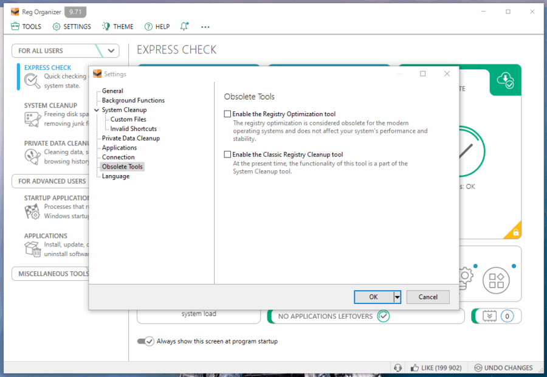
Task: Select Language in settings tree
Action: (x=115, y=176)
